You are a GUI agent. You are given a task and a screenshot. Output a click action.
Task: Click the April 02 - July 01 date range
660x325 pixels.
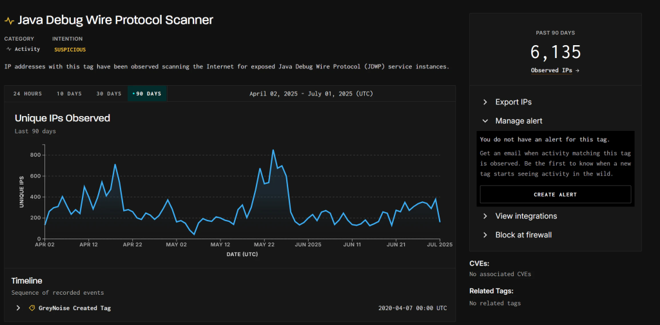coord(311,94)
